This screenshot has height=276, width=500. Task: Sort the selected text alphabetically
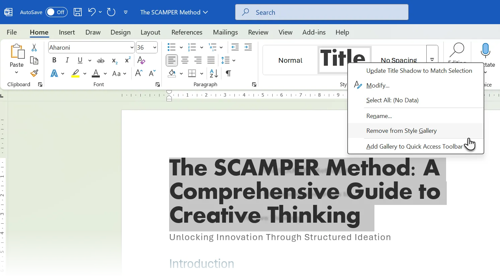click(x=214, y=73)
